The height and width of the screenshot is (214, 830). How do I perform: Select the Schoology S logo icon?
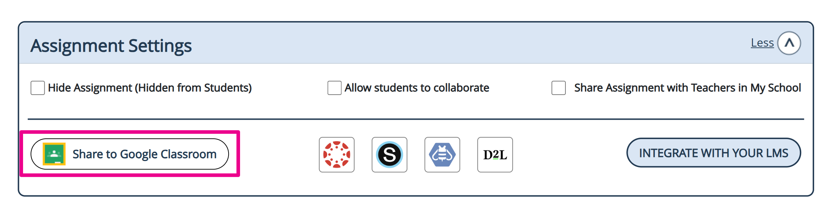389,154
